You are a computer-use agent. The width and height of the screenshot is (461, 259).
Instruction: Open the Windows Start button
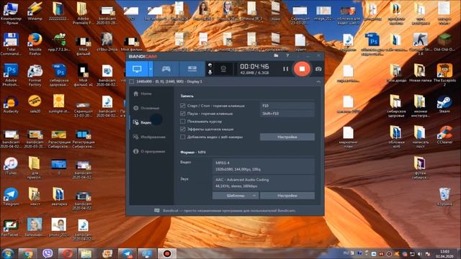8,253
